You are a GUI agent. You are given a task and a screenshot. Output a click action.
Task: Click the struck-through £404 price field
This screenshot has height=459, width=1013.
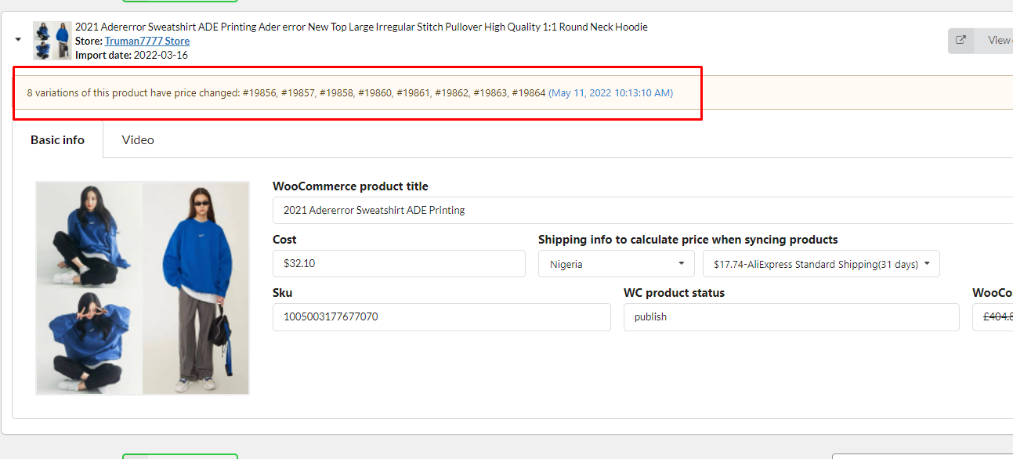tap(993, 317)
